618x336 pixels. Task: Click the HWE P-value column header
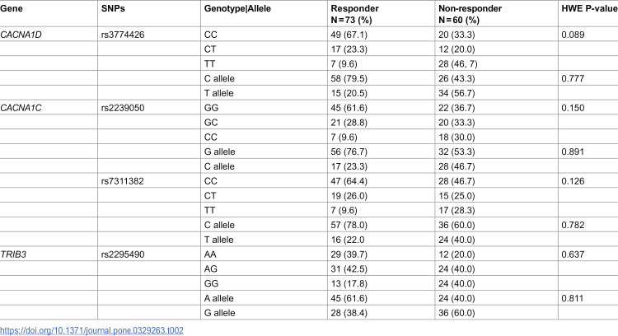coord(590,9)
